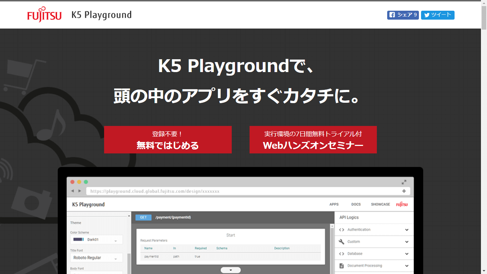Click the paymentId table cell

(x=151, y=257)
